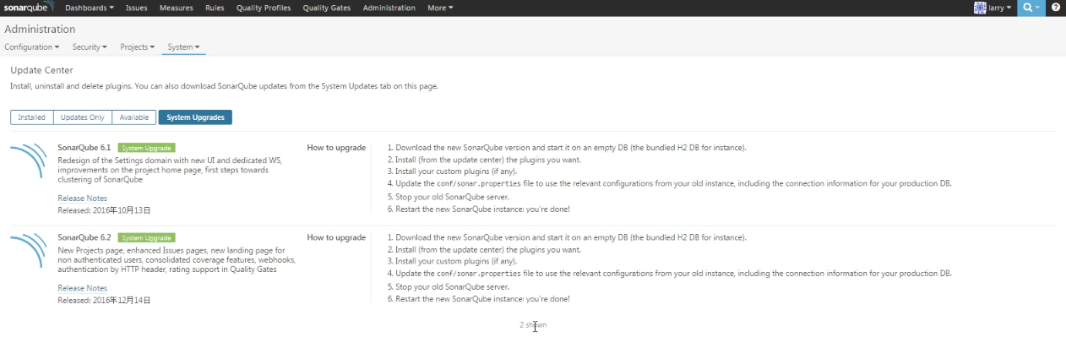Expand the Dashboards dropdown menu

tap(90, 8)
